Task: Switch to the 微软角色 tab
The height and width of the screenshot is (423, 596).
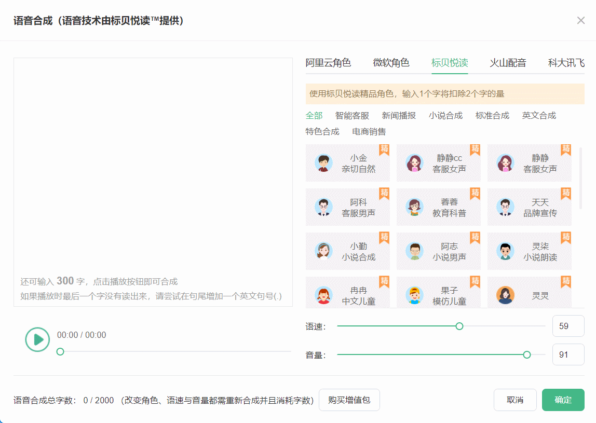Action: click(391, 63)
